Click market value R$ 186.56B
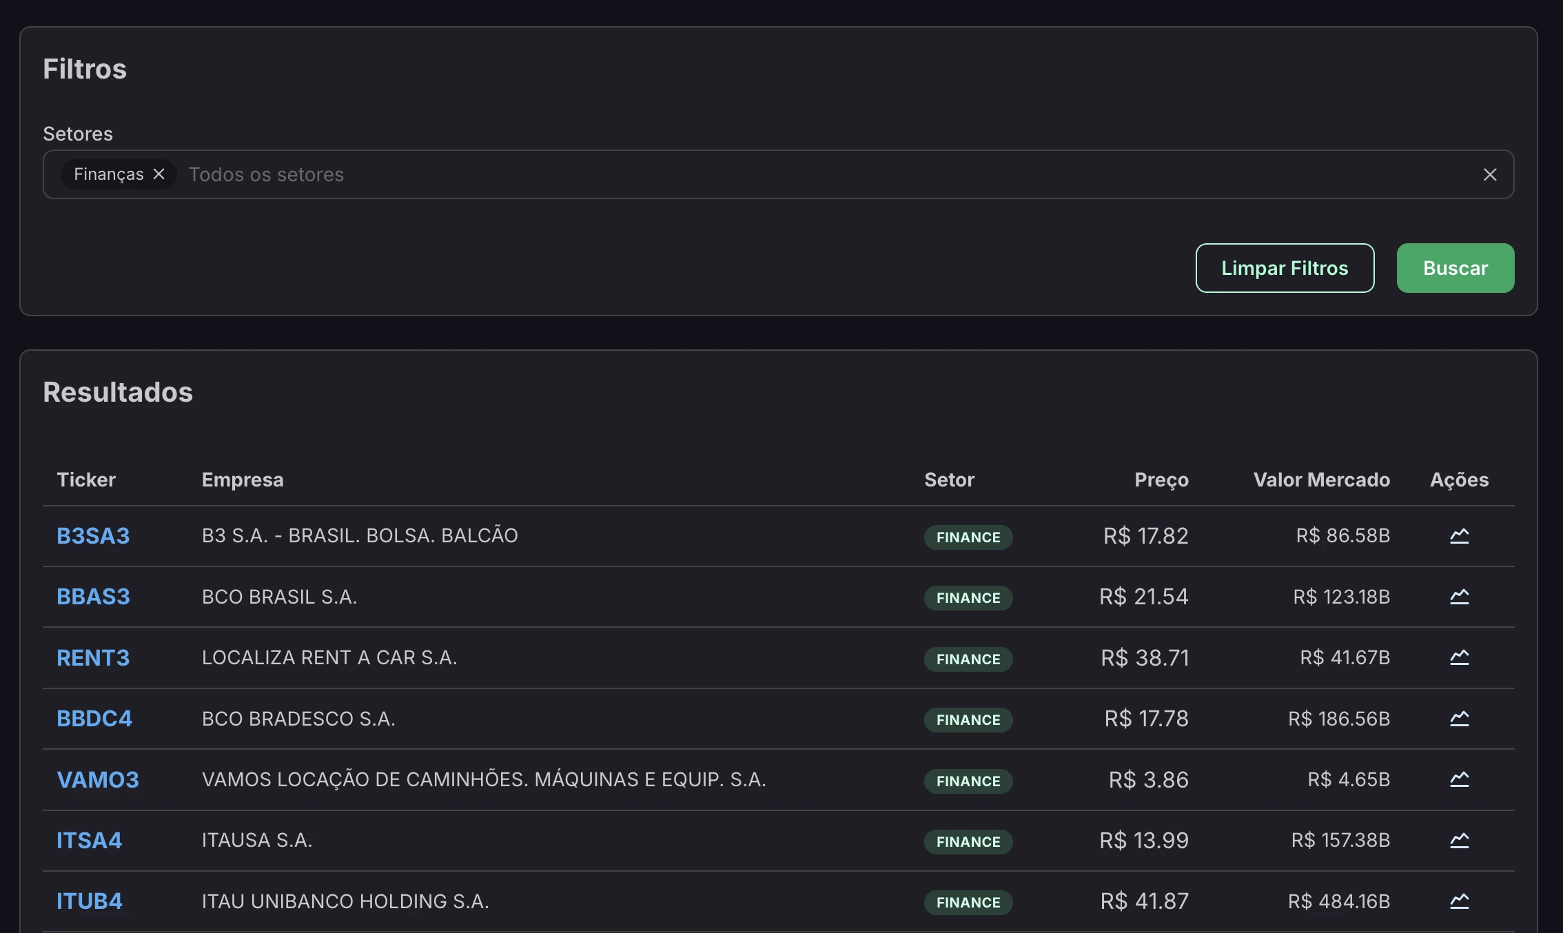Image resolution: width=1563 pixels, height=933 pixels. point(1339,718)
